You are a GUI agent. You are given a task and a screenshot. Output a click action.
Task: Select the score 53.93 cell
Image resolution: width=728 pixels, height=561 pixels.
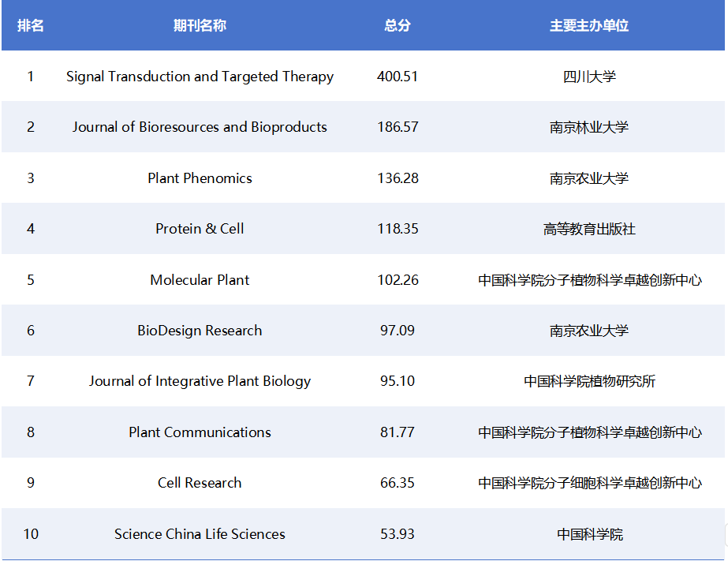tap(398, 534)
